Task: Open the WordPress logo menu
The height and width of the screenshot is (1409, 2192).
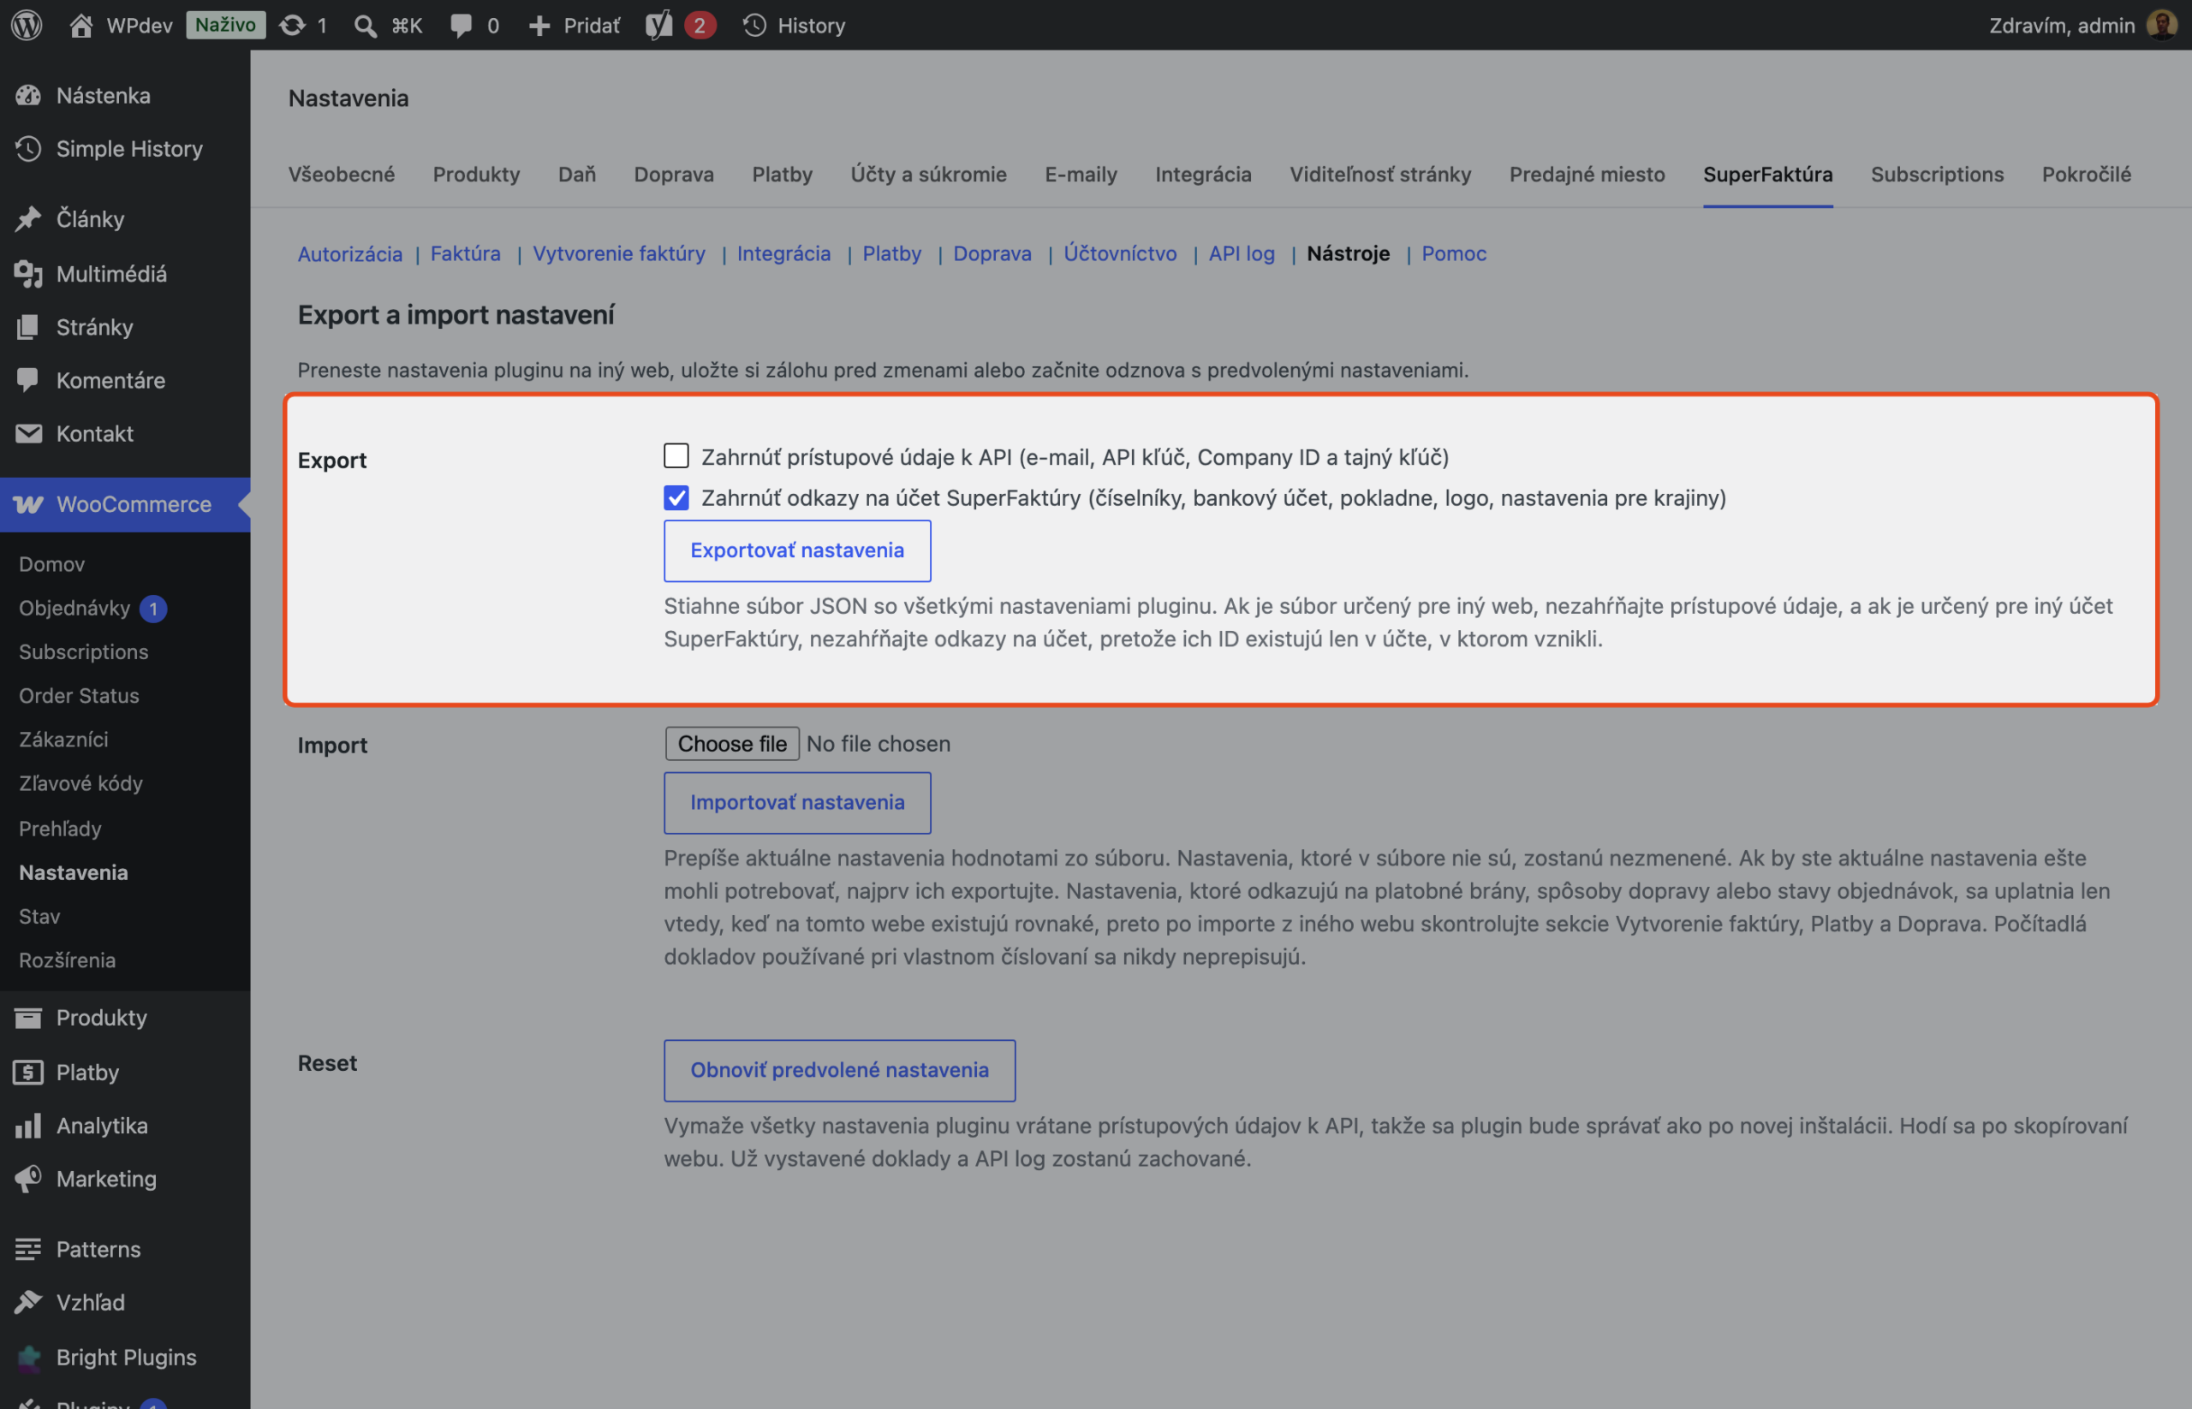Action: (x=27, y=25)
